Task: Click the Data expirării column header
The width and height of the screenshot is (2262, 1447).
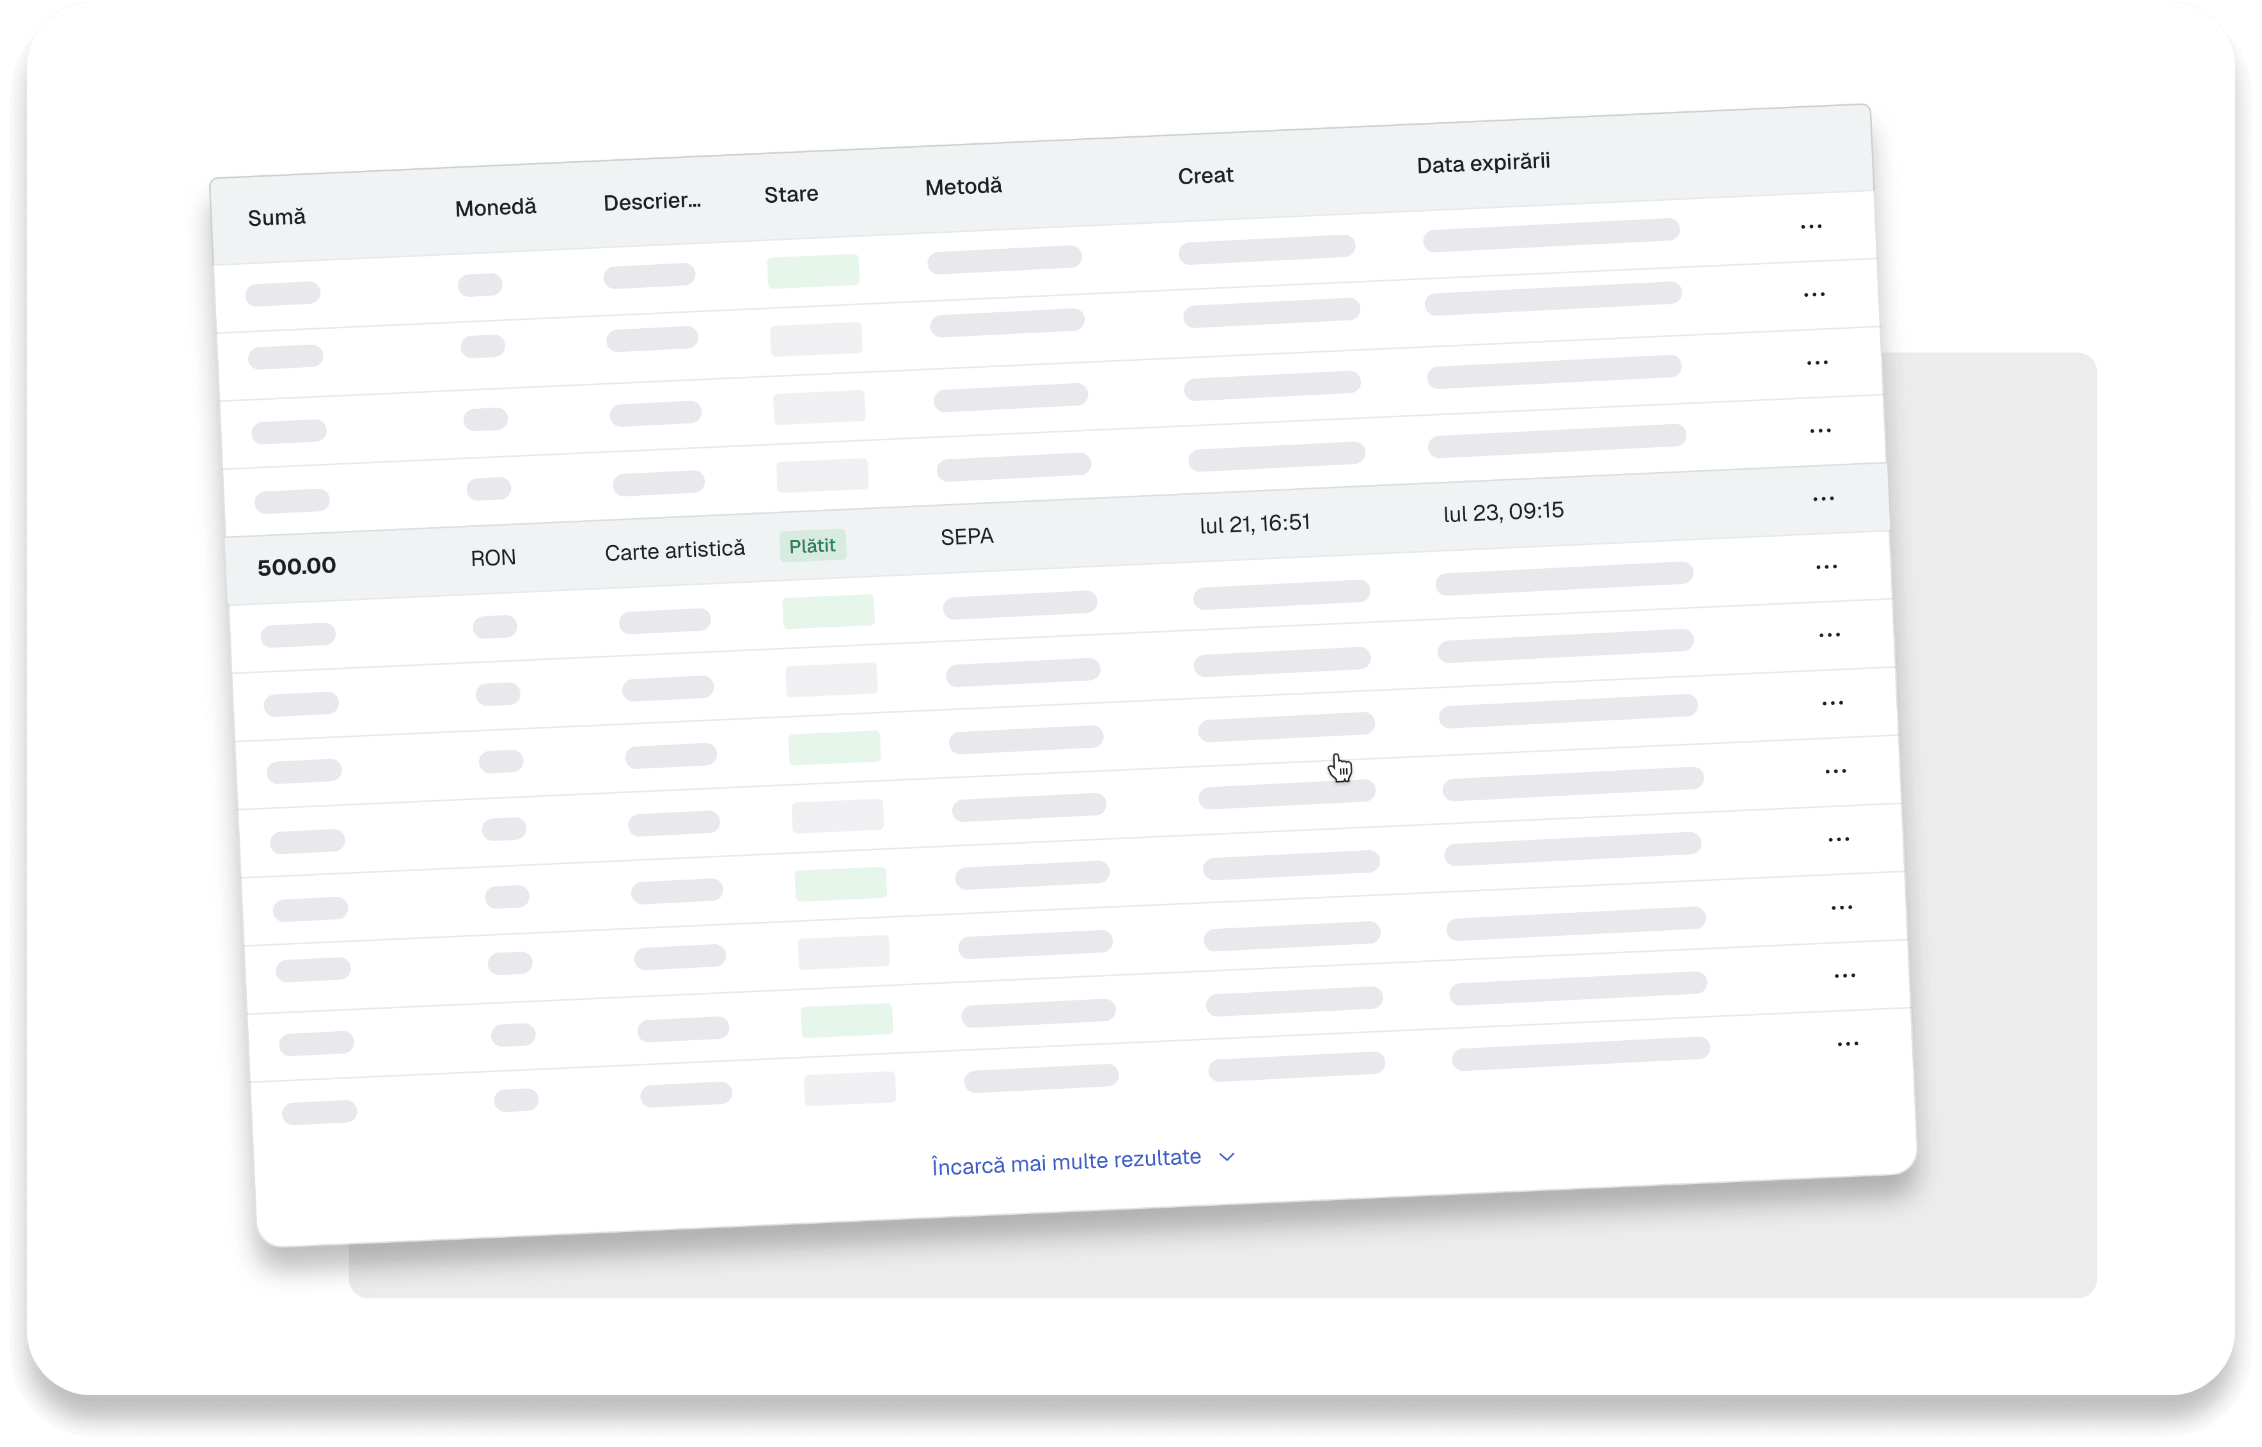Action: tap(1483, 164)
